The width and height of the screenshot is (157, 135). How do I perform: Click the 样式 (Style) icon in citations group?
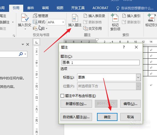(35, 22)
